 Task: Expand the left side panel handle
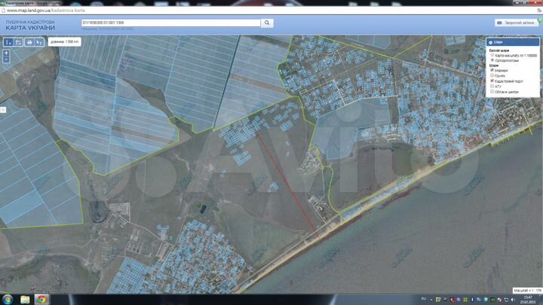(3, 110)
